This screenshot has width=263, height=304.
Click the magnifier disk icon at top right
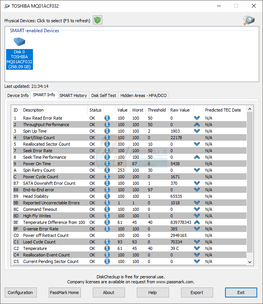click(249, 20)
